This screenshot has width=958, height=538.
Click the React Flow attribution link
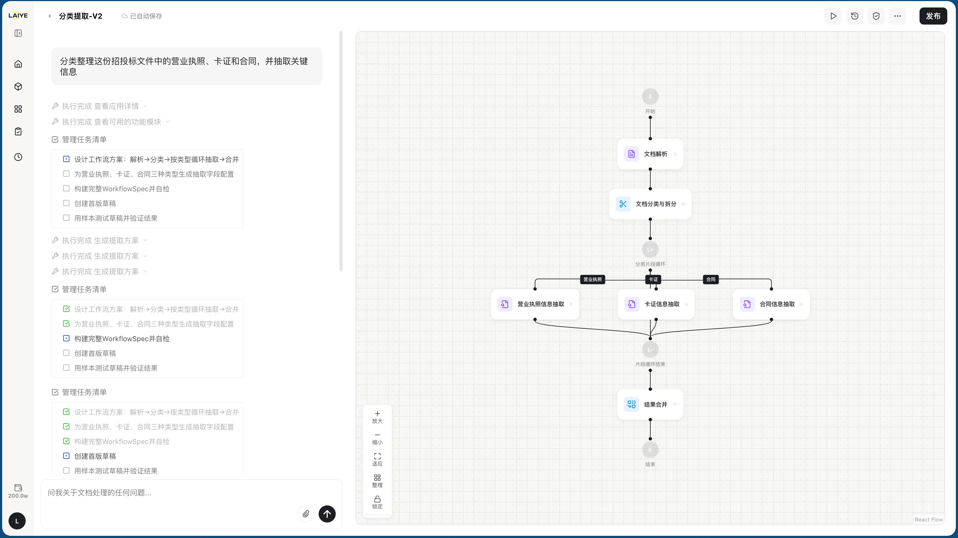(929, 520)
